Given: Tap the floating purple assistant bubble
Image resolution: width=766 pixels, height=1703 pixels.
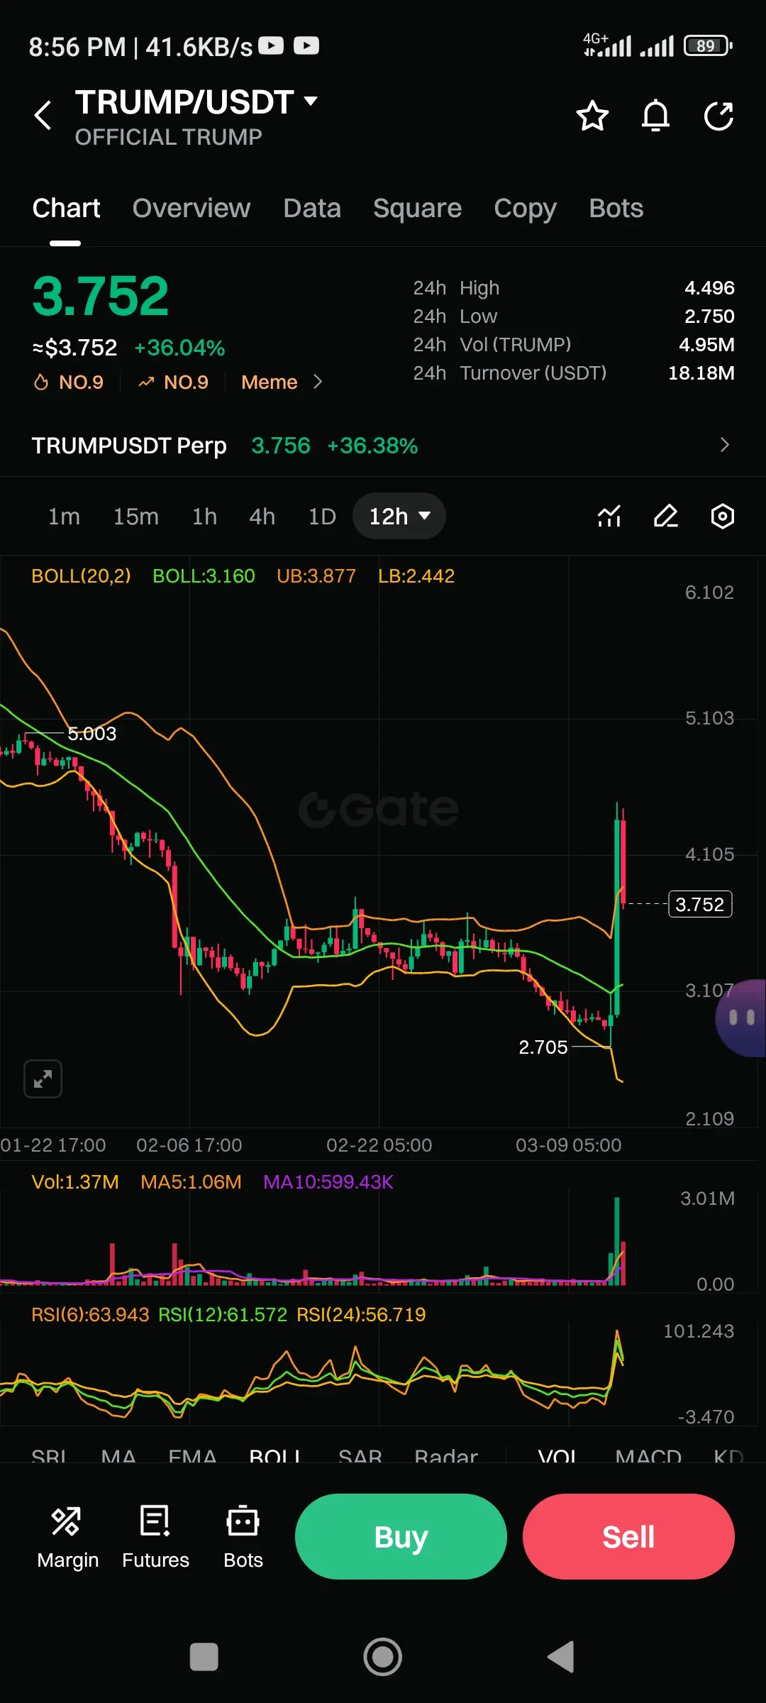Looking at the screenshot, I should 740,1018.
